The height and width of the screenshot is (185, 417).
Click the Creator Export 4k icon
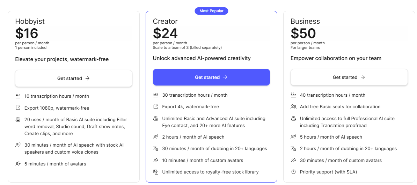click(x=156, y=107)
